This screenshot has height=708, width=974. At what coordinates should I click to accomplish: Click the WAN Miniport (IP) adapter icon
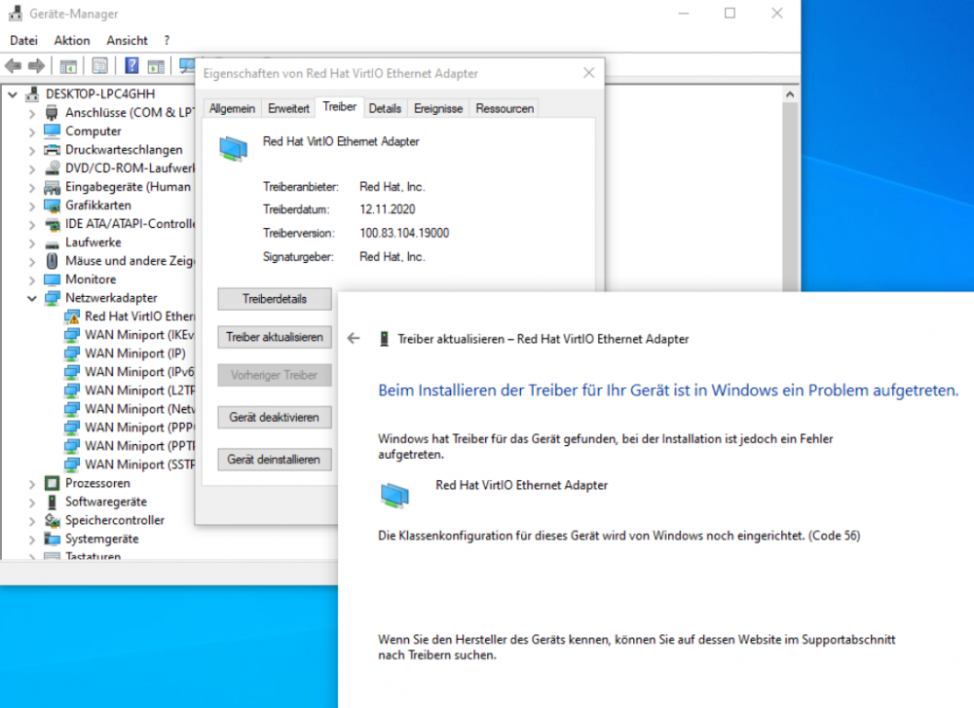point(72,354)
